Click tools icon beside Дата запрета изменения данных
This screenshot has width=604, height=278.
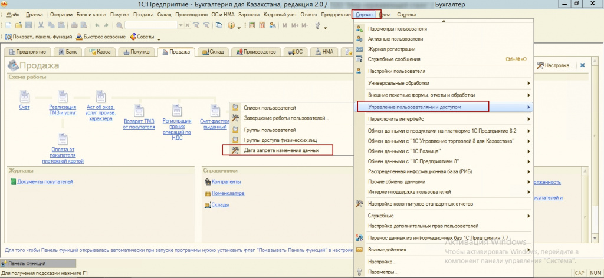point(235,150)
